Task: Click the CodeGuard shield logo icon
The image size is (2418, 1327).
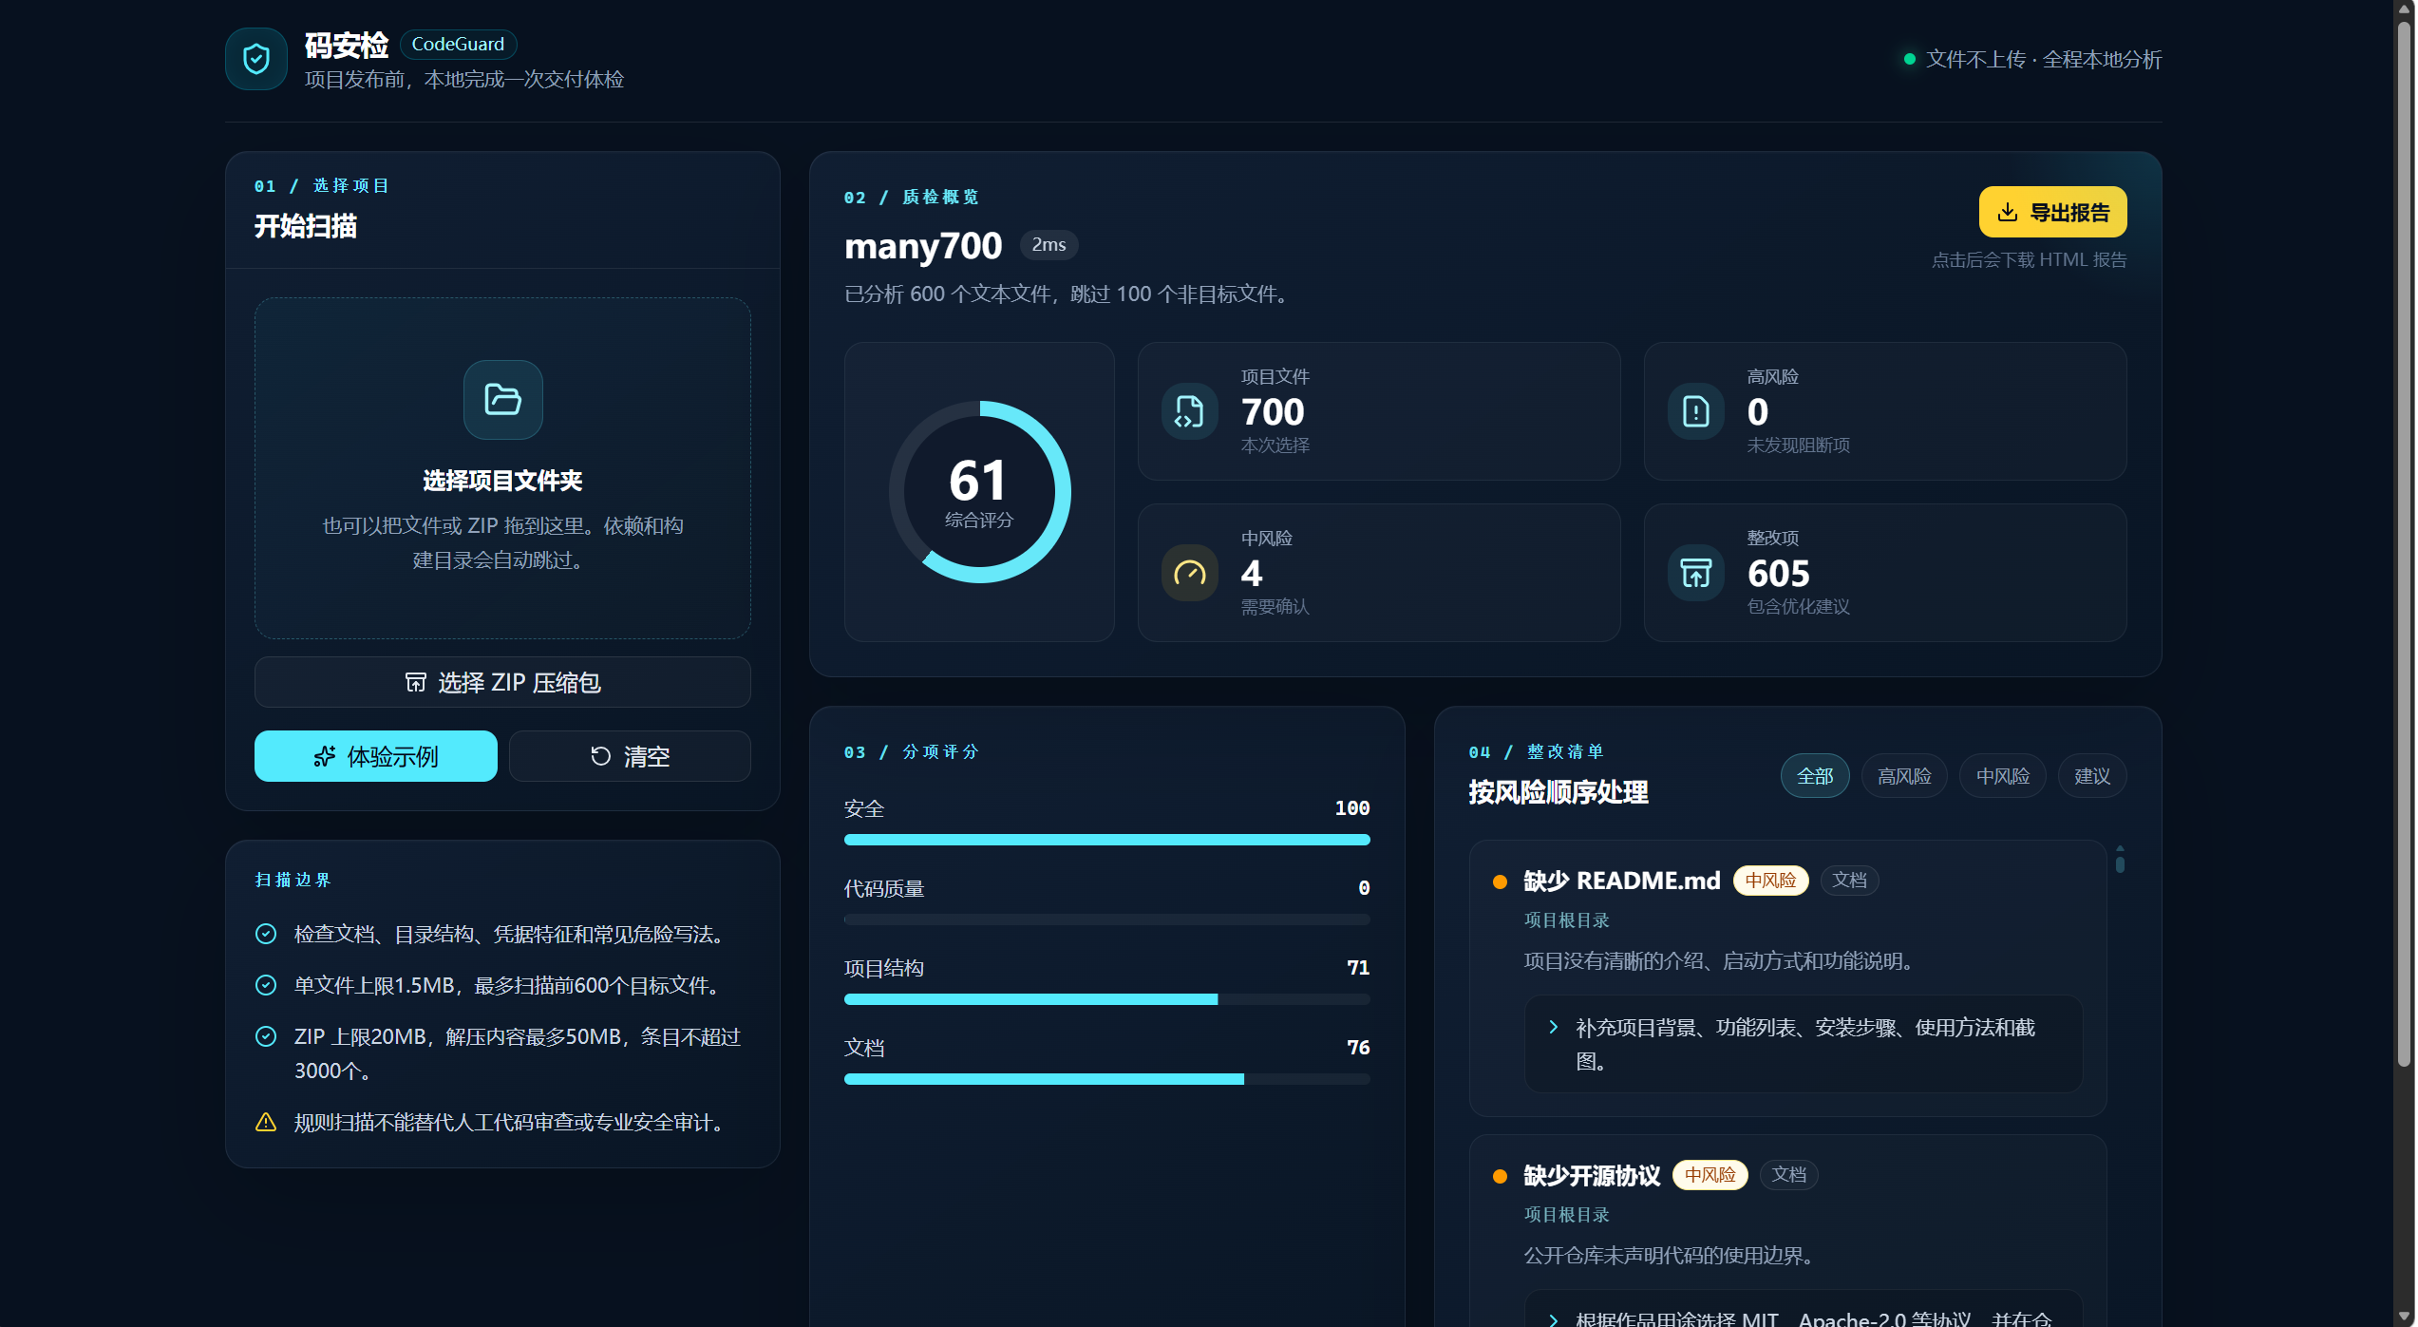Action: [255, 59]
